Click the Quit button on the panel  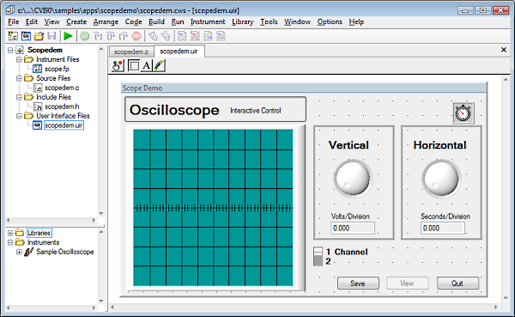click(x=457, y=283)
